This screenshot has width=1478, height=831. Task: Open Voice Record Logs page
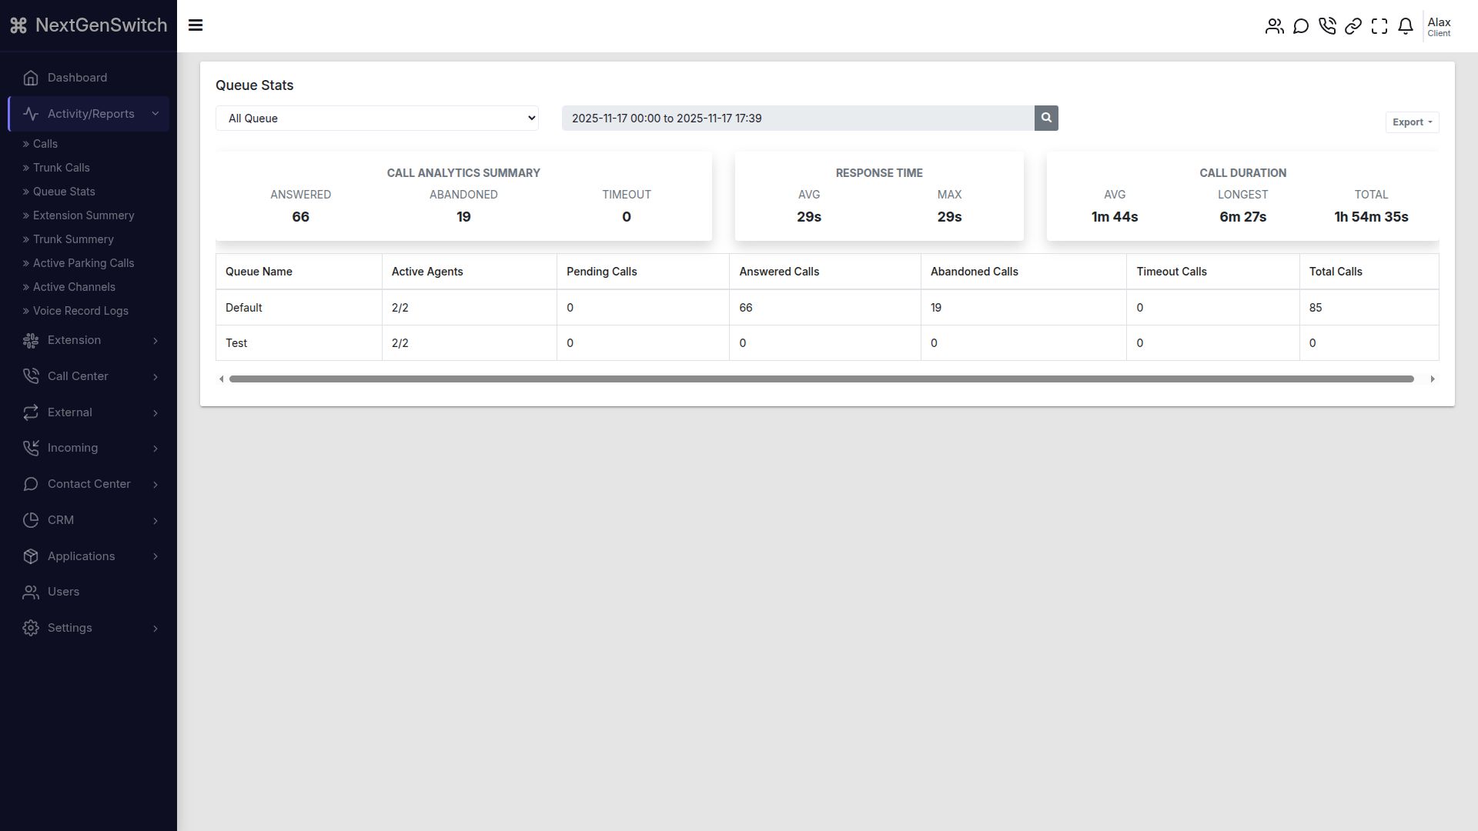tap(80, 311)
